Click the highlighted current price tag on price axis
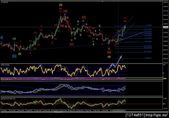169x118 pixels. (x=166, y=27)
